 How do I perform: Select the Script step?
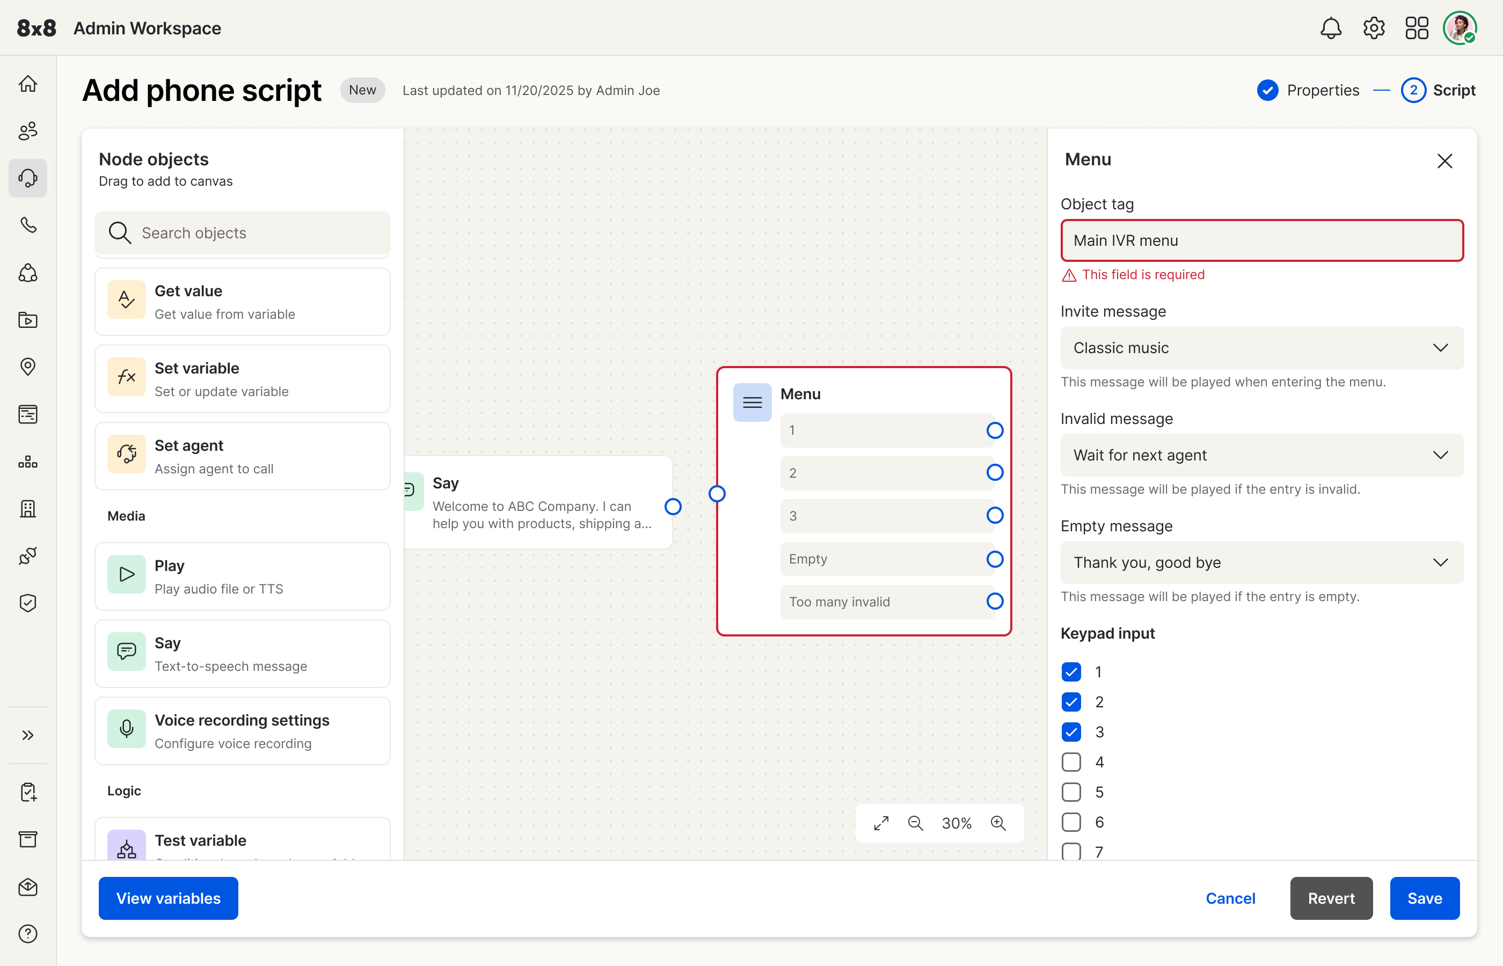tap(1439, 90)
